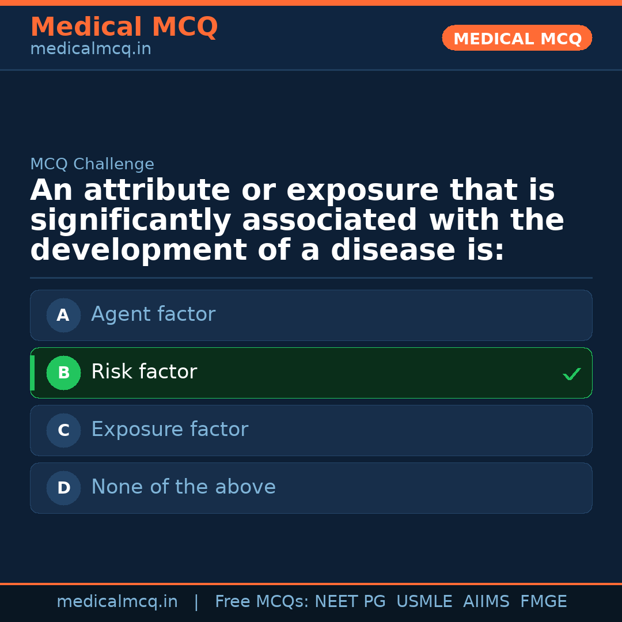
Task: Open the medicalmcq.in header link
Action: click(90, 48)
